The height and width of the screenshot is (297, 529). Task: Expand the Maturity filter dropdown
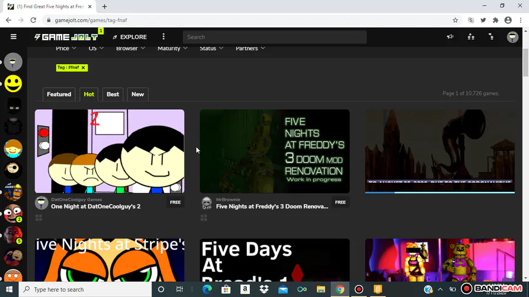tap(172, 49)
